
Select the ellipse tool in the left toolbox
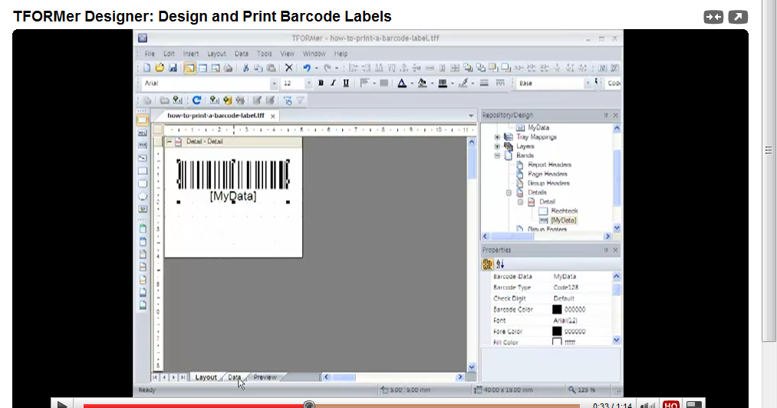[142, 196]
